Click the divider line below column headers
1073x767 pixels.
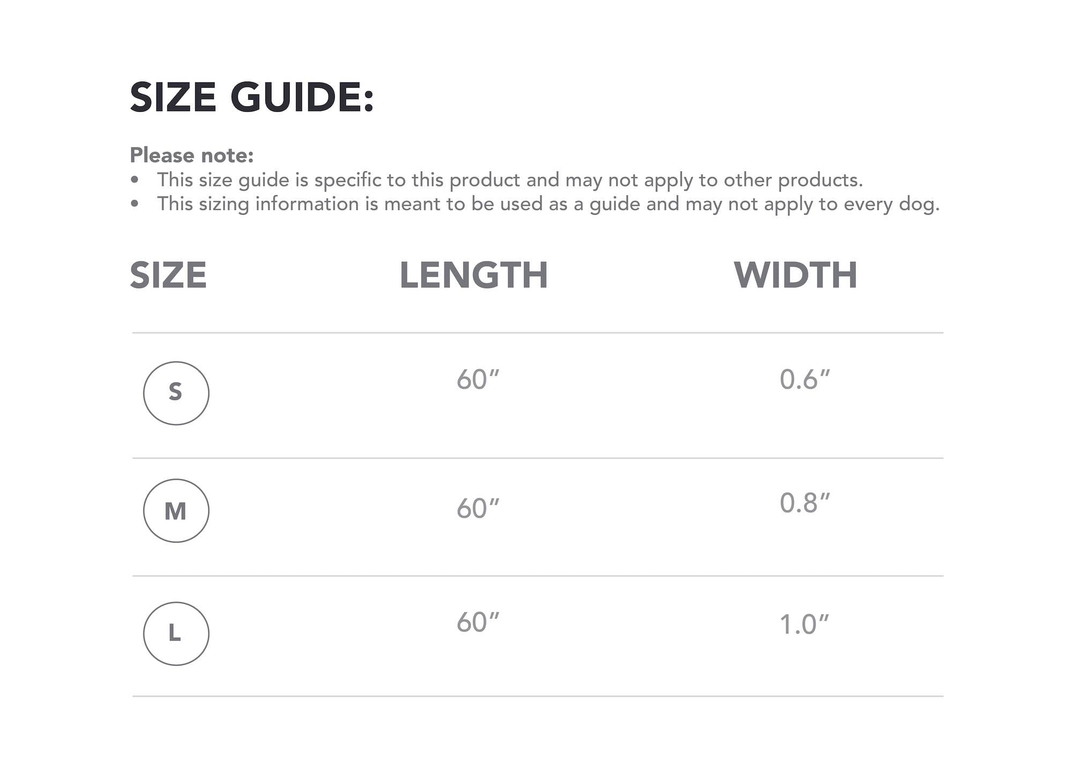coord(538,333)
